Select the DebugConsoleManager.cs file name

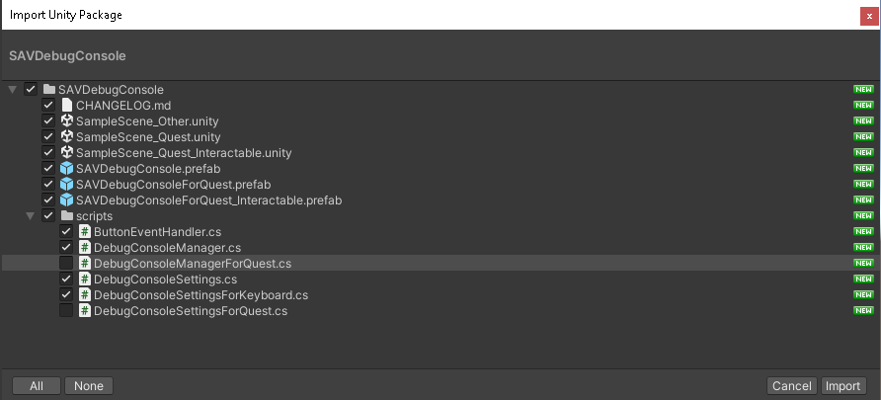click(x=168, y=248)
